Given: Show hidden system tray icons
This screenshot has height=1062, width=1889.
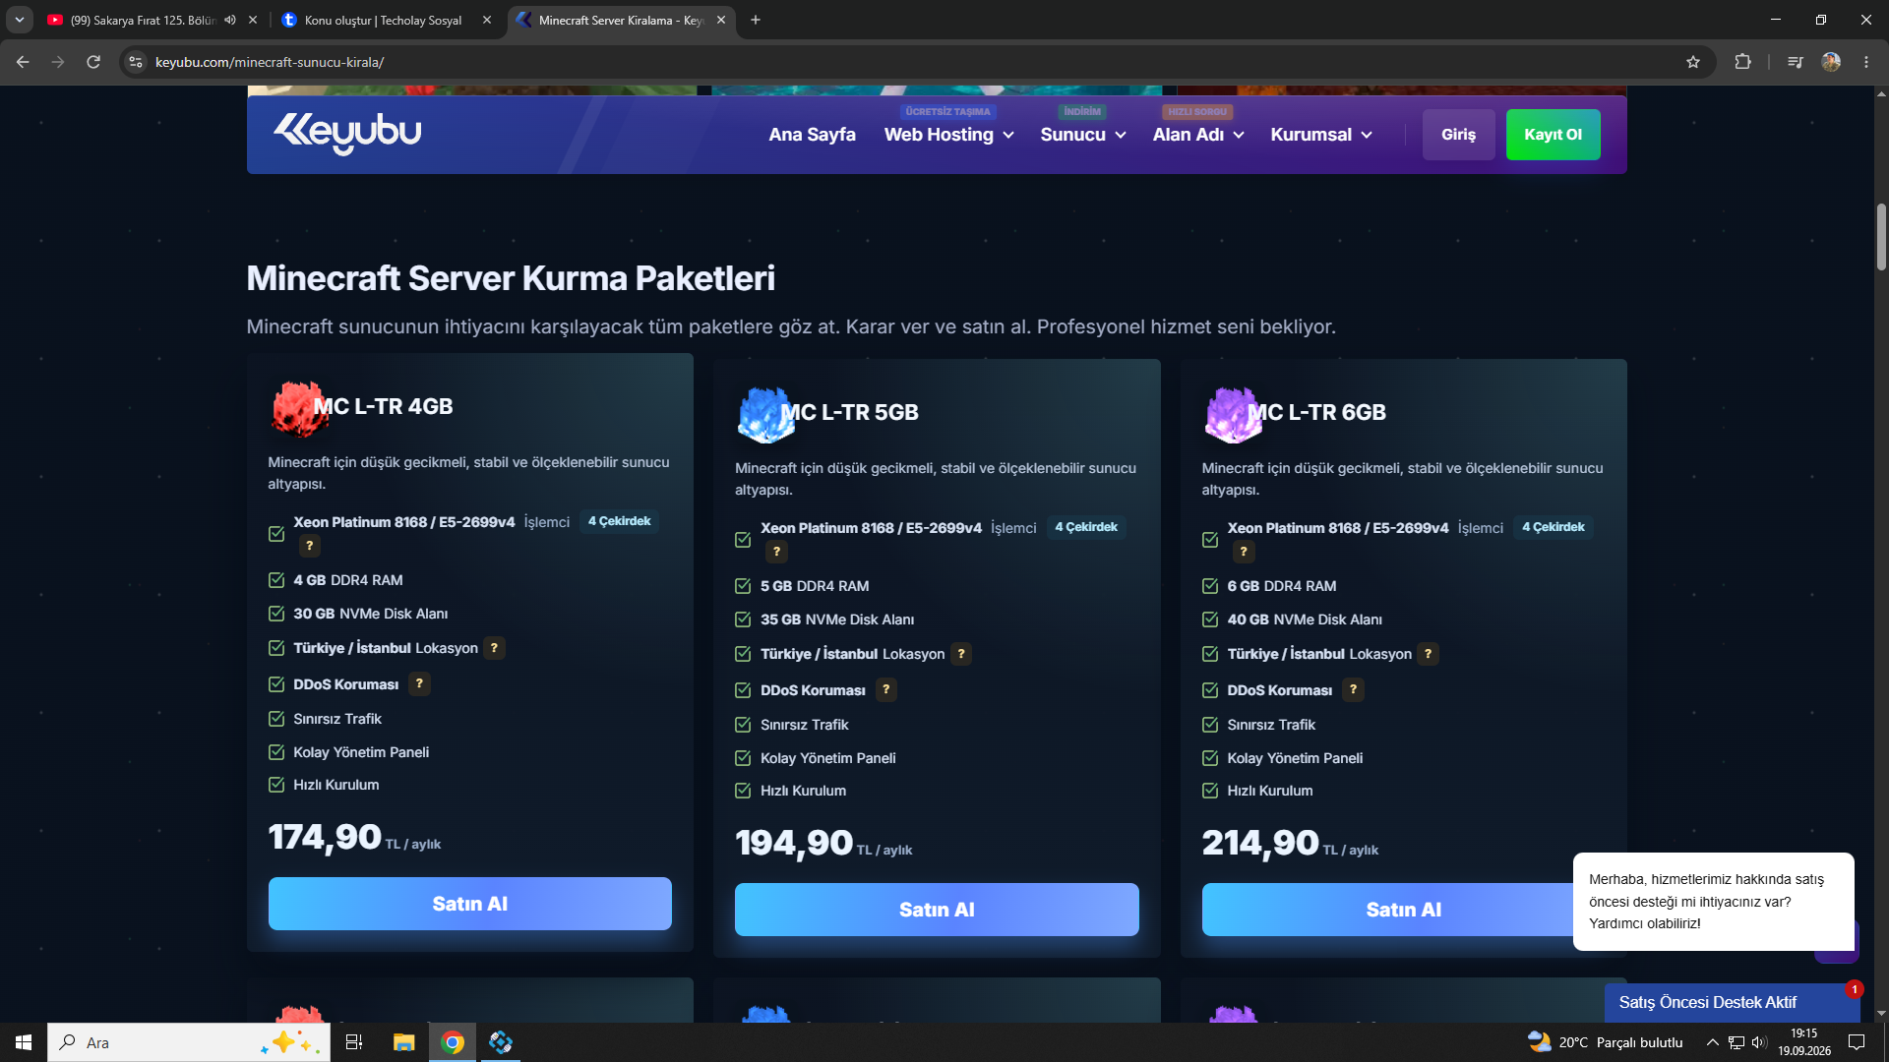Looking at the screenshot, I should click(x=1712, y=1042).
